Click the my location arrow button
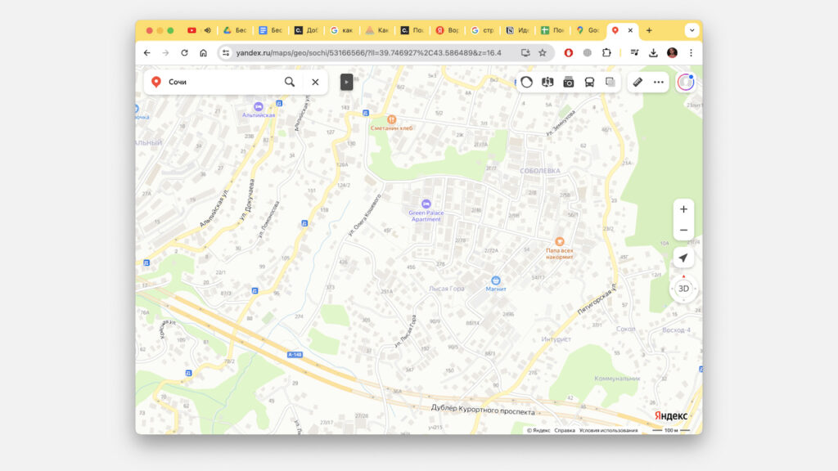Screen dimensions: 838x471 pyautogui.click(x=683, y=258)
